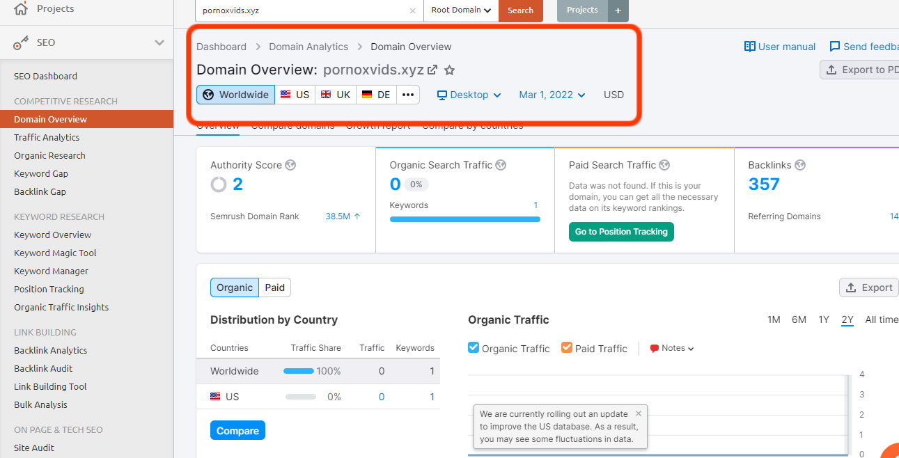Click the Keywords progress bar
Viewport: 899px width, 458px height.
click(464, 219)
